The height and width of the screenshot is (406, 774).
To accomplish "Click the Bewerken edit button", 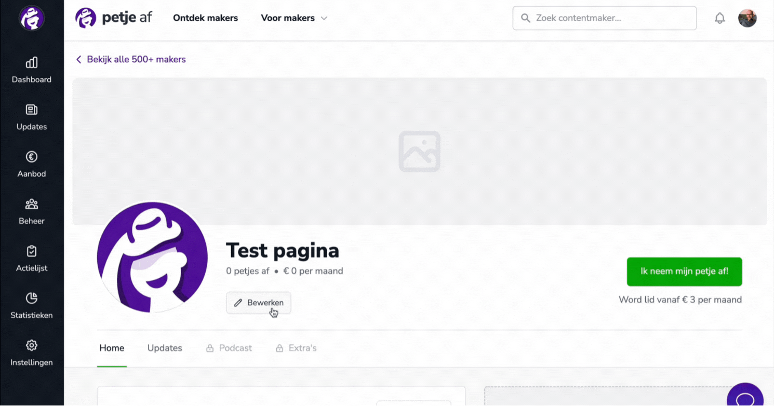I will pos(258,303).
